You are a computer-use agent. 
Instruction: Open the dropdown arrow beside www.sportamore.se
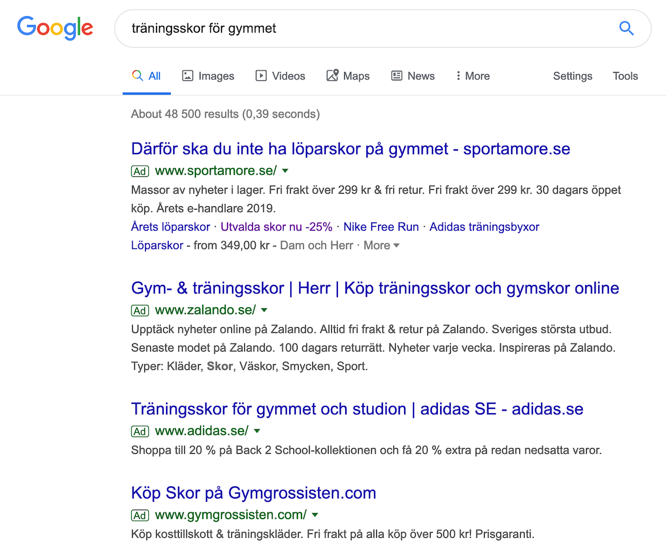(285, 171)
